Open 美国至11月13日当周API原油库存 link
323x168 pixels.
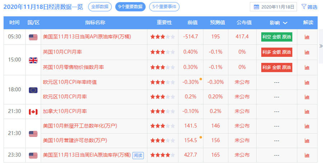[x=87, y=37]
